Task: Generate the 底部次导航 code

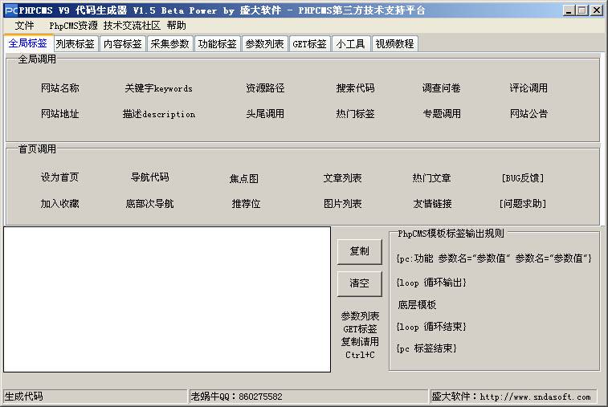Action: point(149,204)
